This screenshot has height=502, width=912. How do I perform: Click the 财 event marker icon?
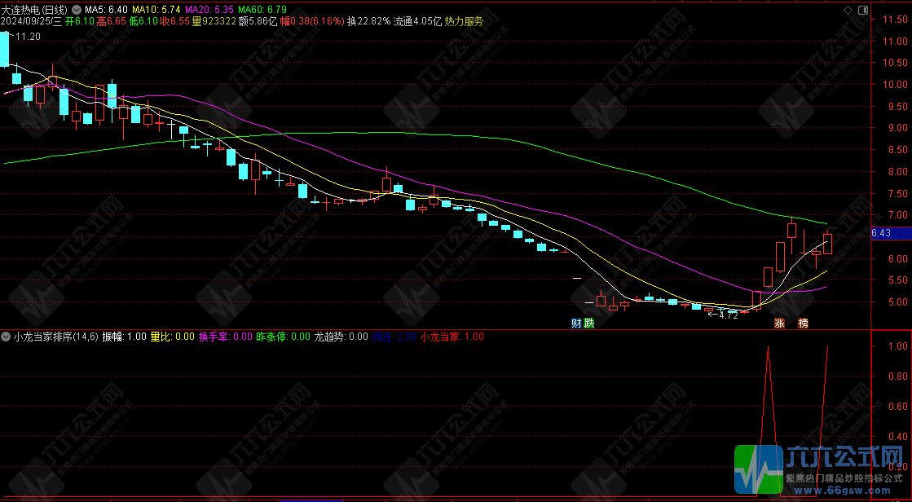tap(576, 324)
